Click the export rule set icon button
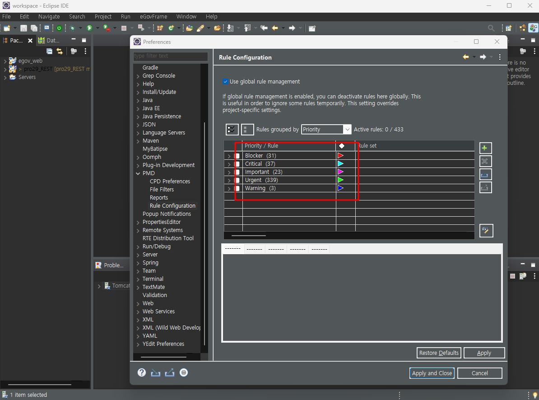Screen dimensions: 539x400 click(485, 188)
